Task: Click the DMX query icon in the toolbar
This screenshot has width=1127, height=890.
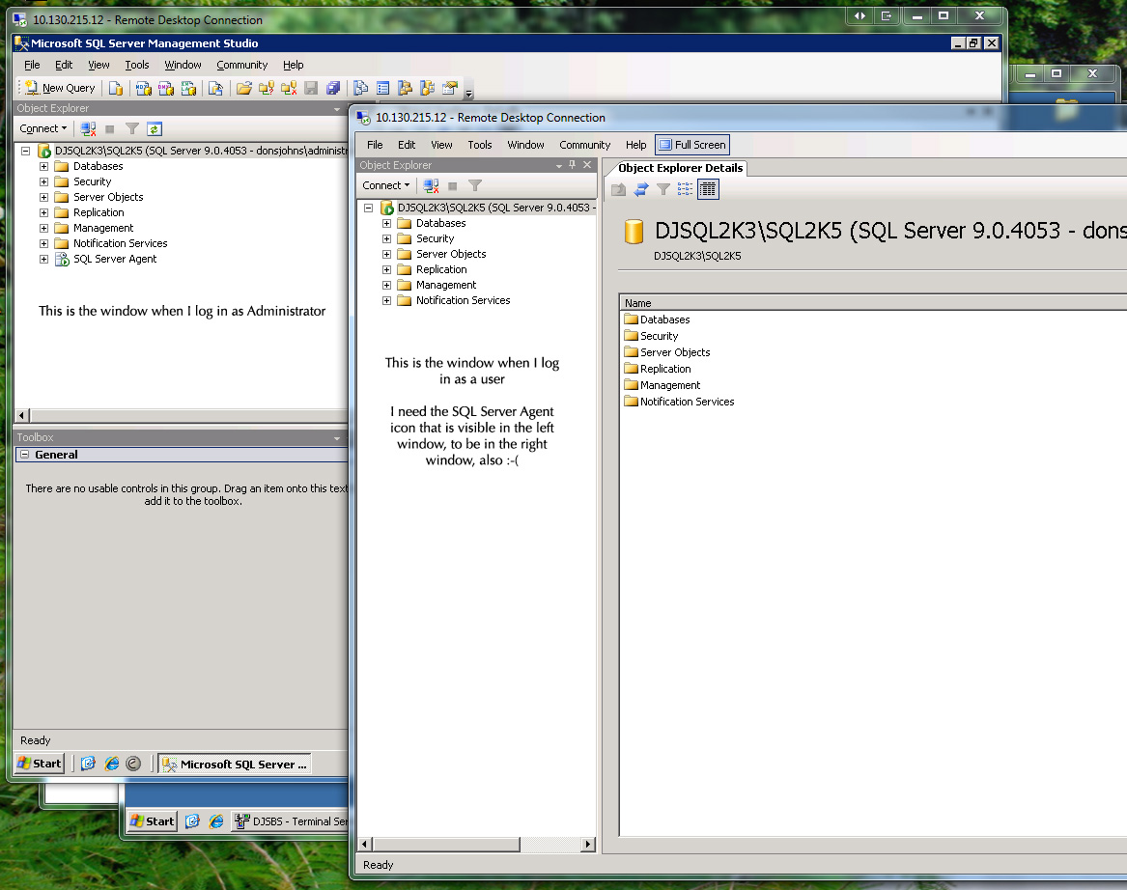Action: click(166, 88)
